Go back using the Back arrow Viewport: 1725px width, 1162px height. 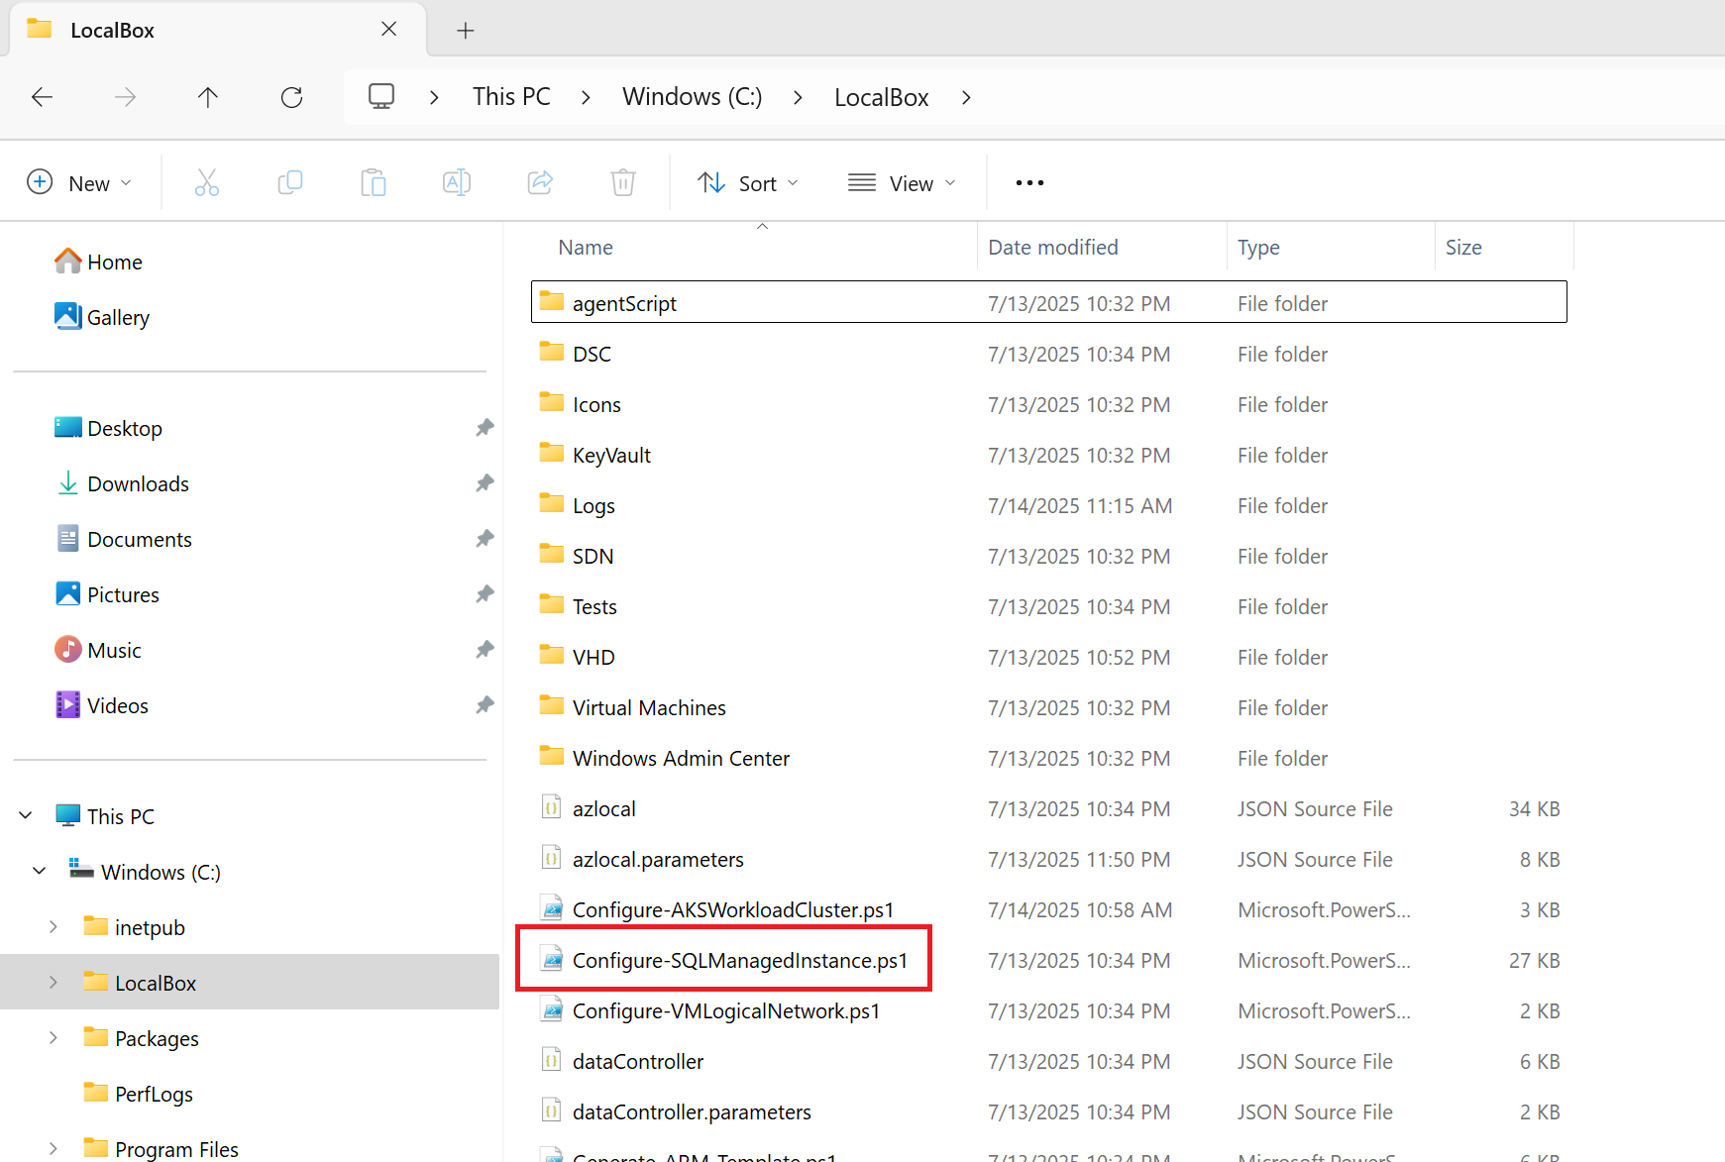point(42,97)
